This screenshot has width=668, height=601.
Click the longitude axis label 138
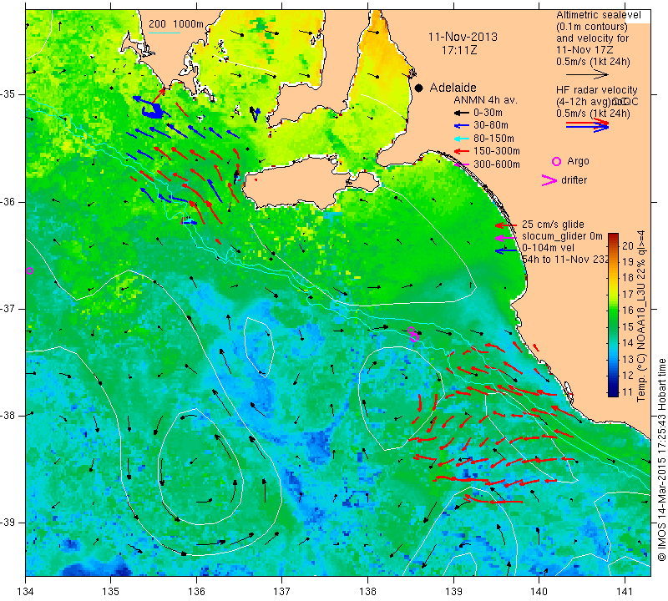[367, 591]
